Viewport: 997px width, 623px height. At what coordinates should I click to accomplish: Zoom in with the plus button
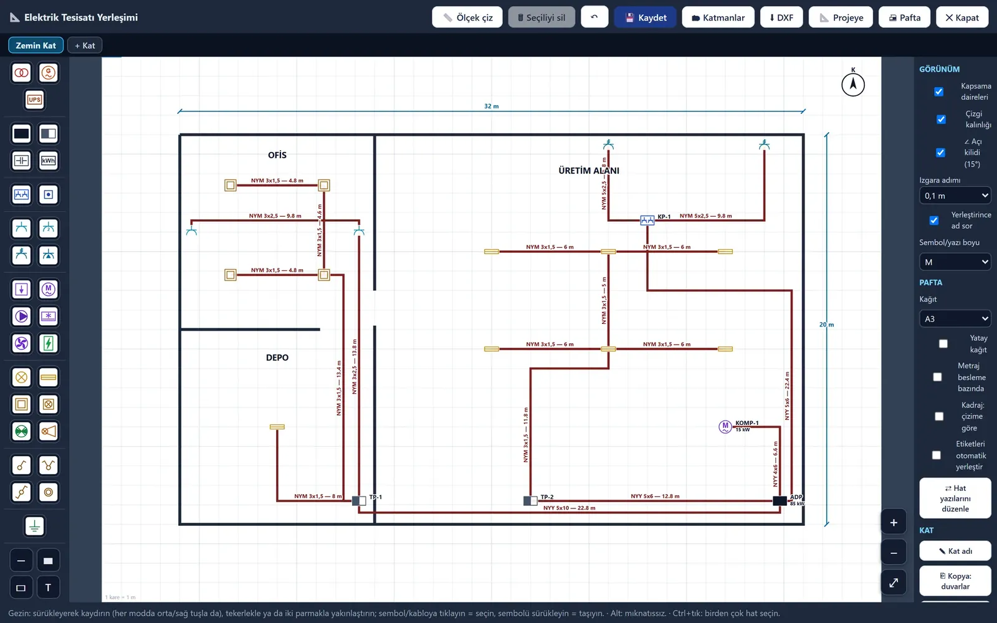pos(894,523)
